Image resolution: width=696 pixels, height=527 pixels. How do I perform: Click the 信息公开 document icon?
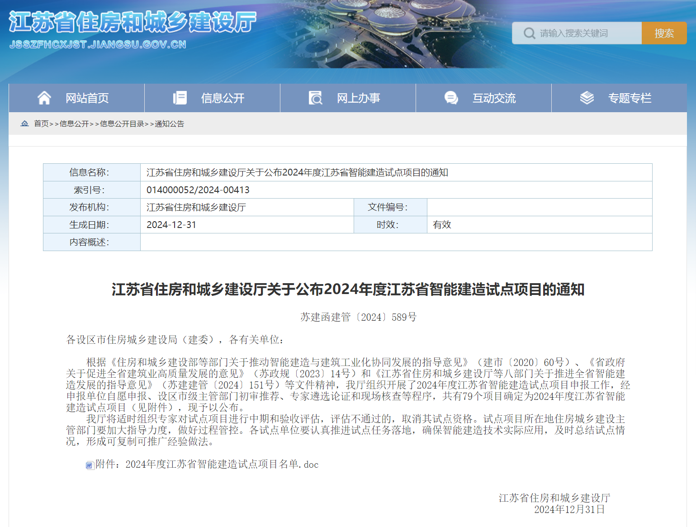tap(180, 98)
